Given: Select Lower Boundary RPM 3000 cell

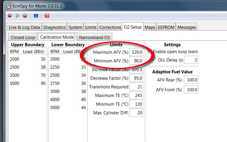Looking at the screenshot, I should pyautogui.click(x=55, y=91).
